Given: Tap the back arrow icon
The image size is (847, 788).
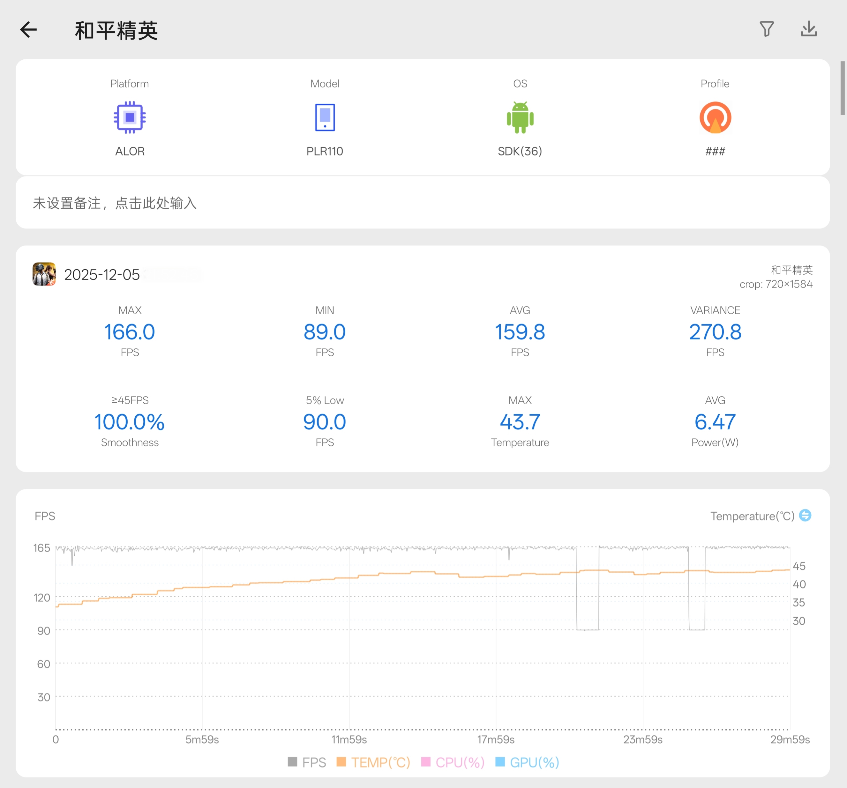Looking at the screenshot, I should 28,30.
